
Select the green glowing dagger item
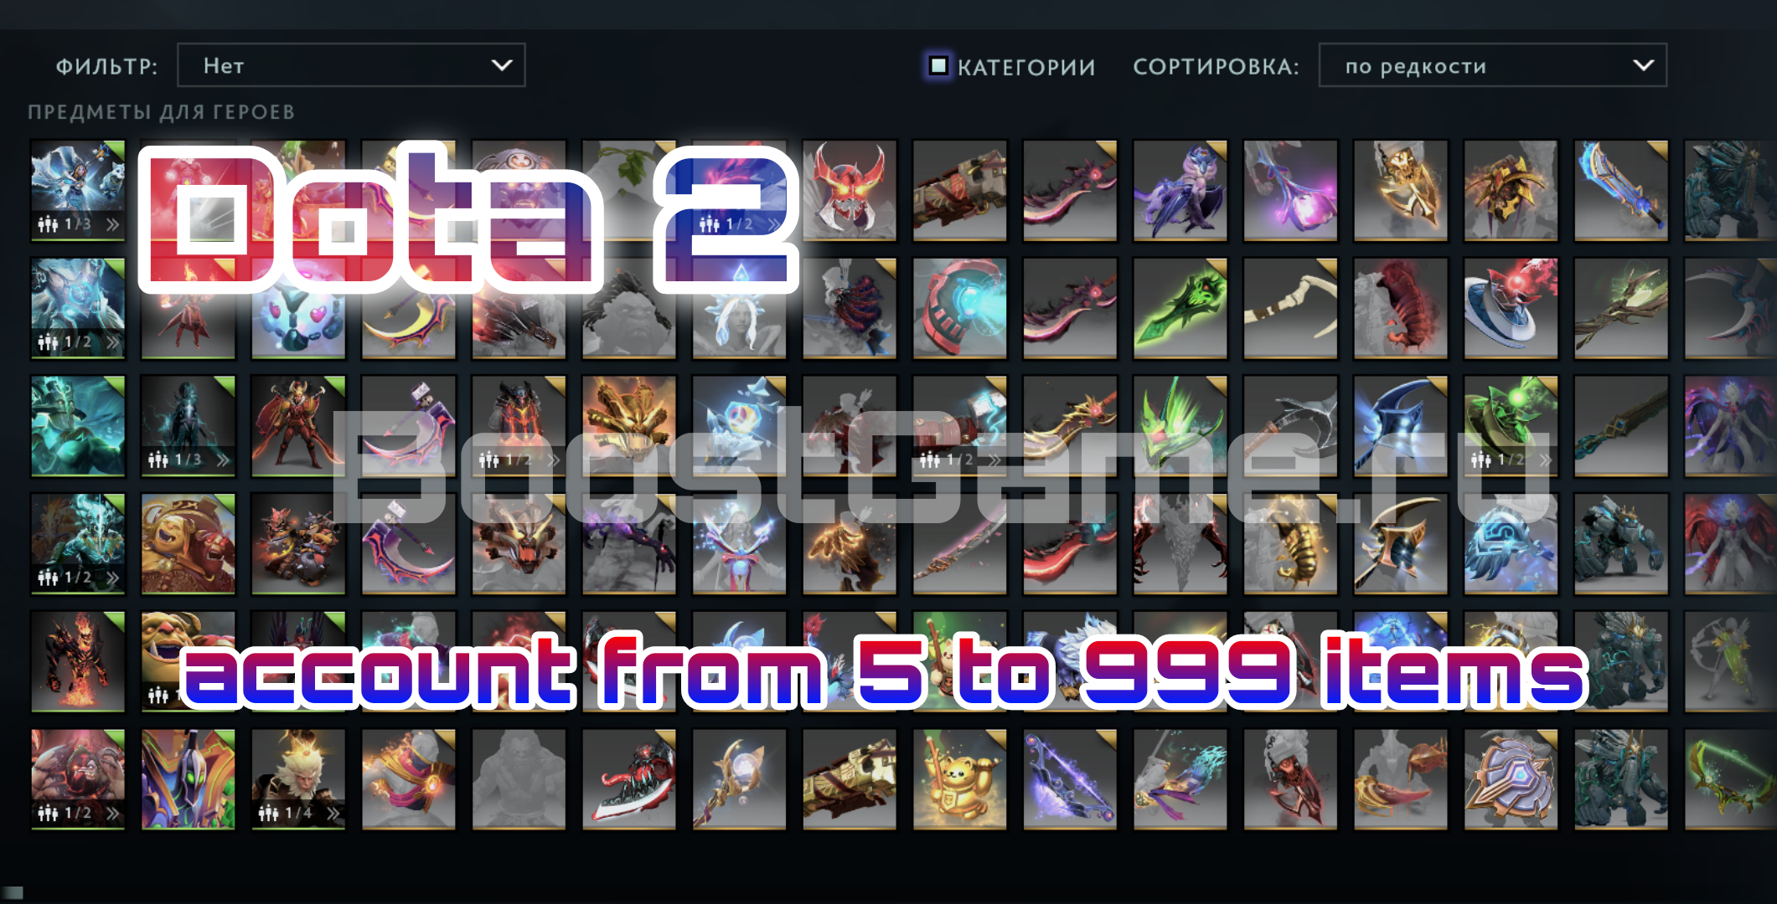(1180, 308)
